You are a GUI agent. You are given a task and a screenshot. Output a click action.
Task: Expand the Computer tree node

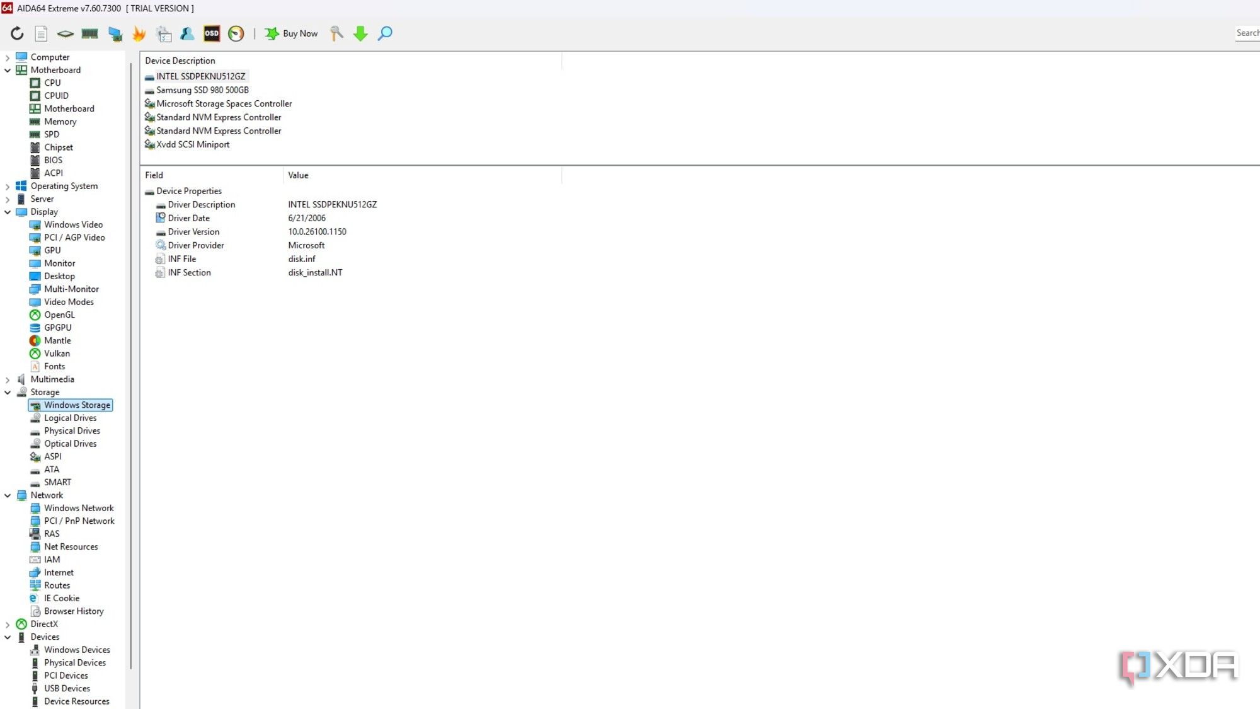coord(8,57)
